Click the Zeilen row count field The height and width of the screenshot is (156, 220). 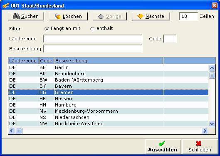tap(188, 16)
